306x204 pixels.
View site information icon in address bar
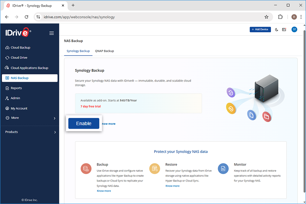click(x=38, y=17)
